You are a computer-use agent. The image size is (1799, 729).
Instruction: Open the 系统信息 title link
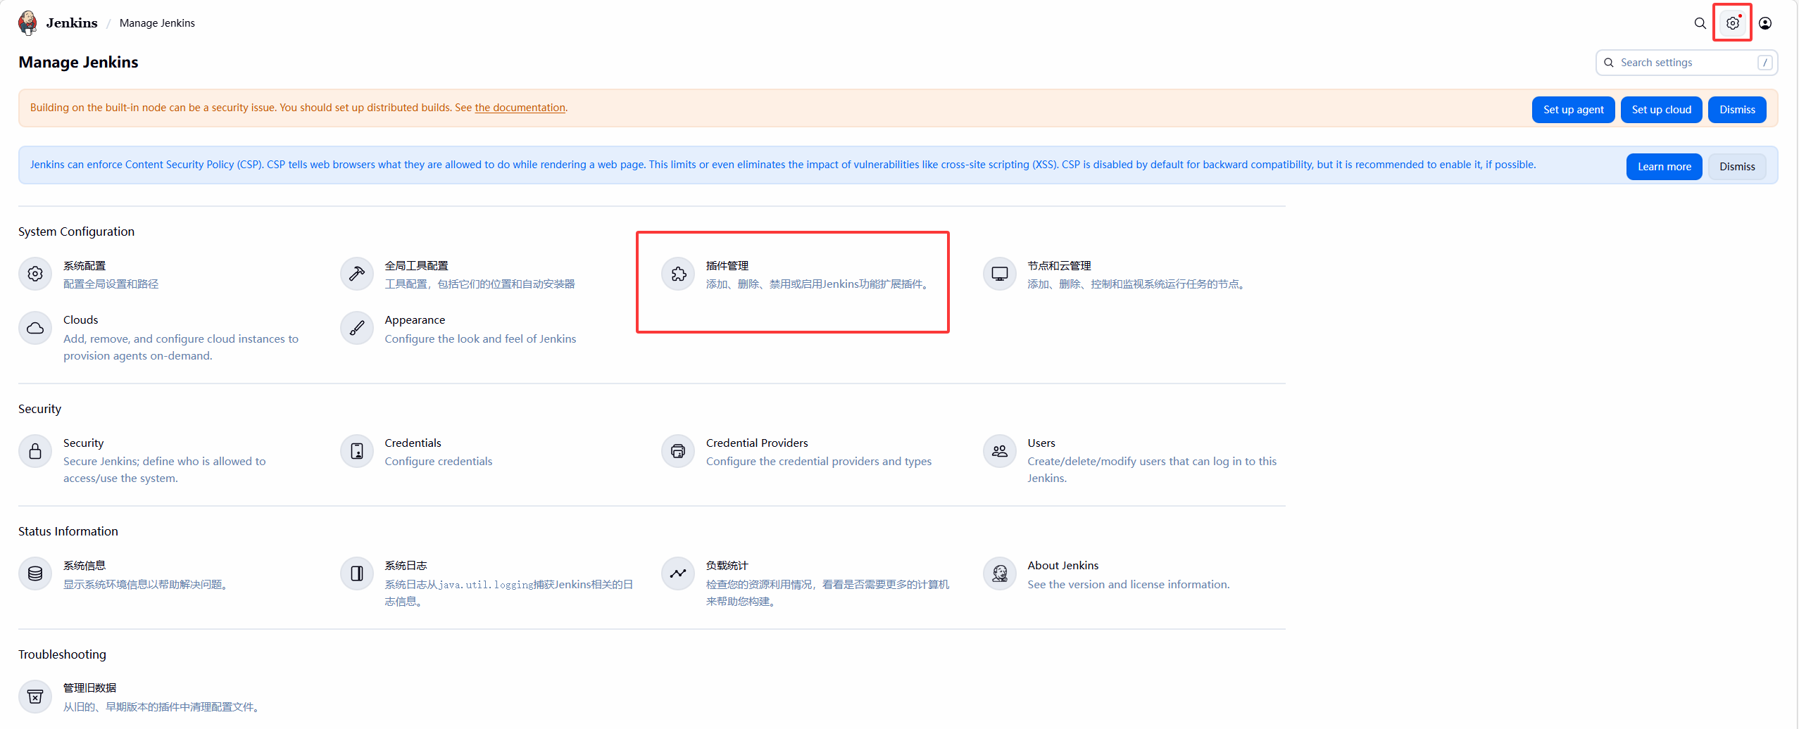pos(84,566)
